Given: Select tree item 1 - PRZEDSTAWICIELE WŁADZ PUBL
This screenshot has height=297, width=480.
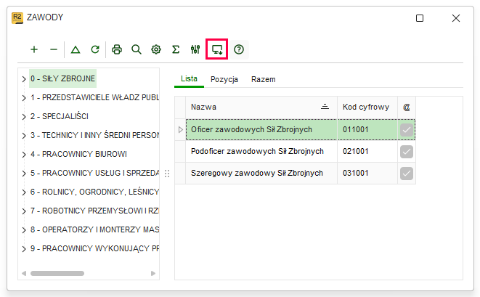Looking at the screenshot, I should (x=94, y=97).
